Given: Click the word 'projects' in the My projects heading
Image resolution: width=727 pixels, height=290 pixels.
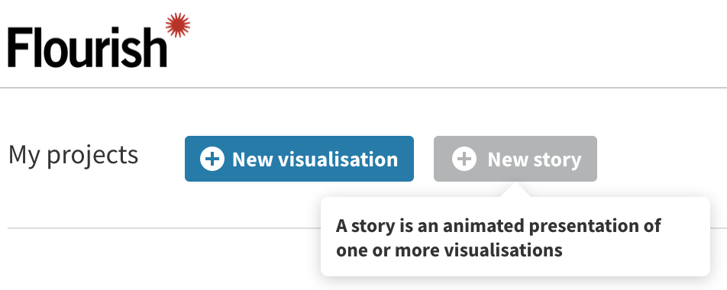Looking at the screenshot, I should pos(92,156).
